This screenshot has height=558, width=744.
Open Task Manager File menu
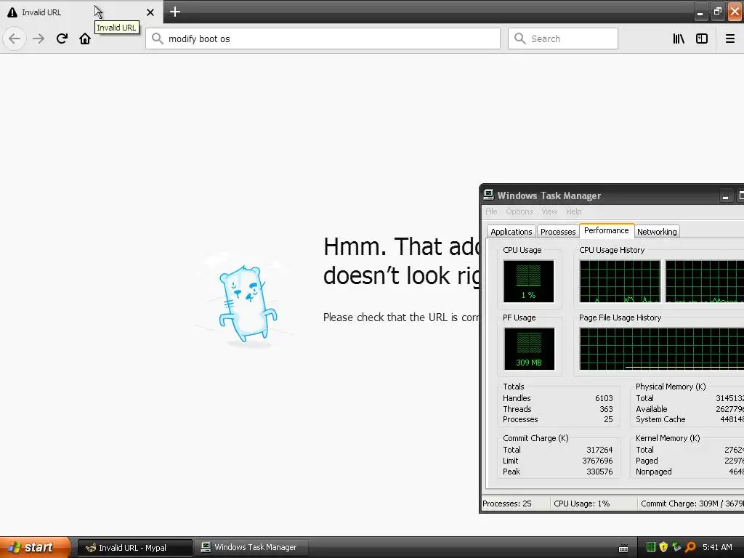click(491, 211)
